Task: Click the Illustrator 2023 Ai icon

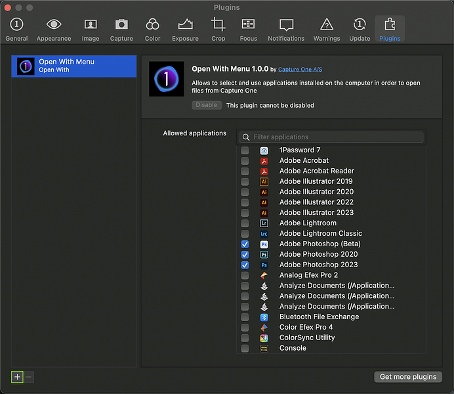Action: (x=264, y=213)
